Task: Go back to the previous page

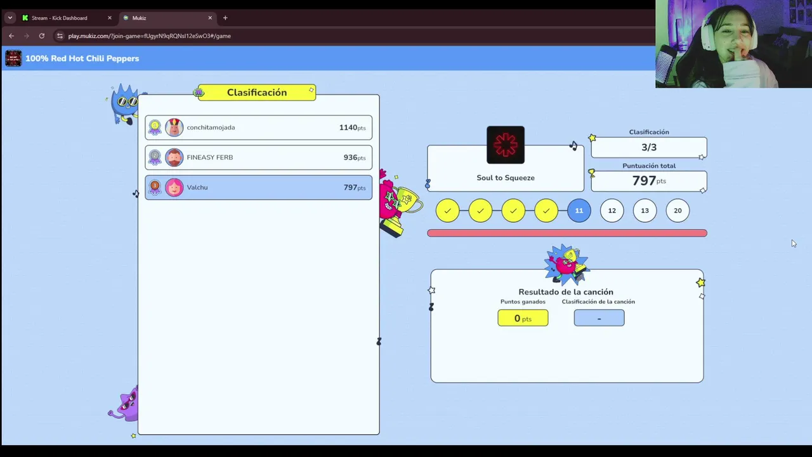Action: pyautogui.click(x=11, y=36)
